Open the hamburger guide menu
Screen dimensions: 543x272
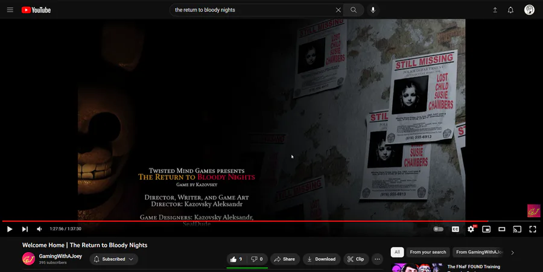[x=10, y=10]
